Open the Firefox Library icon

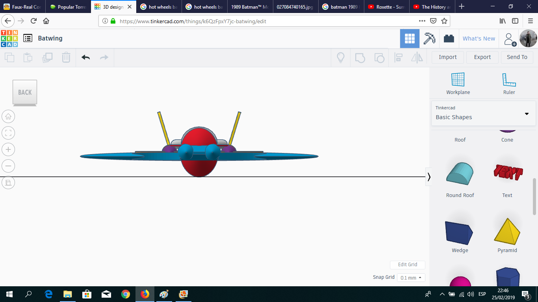click(x=503, y=21)
